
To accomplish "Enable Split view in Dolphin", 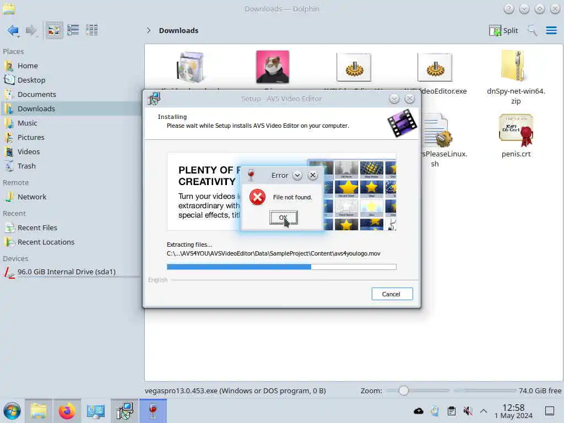I will pos(503,31).
